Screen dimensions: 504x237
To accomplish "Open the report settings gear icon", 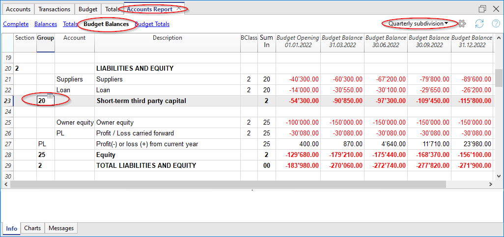I will (x=462, y=24).
